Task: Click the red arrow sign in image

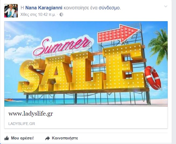Action: click(x=118, y=34)
